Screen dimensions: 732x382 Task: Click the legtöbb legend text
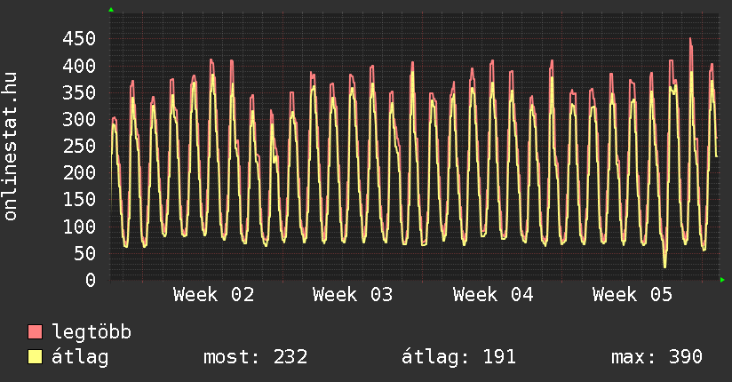pyautogui.click(x=91, y=332)
